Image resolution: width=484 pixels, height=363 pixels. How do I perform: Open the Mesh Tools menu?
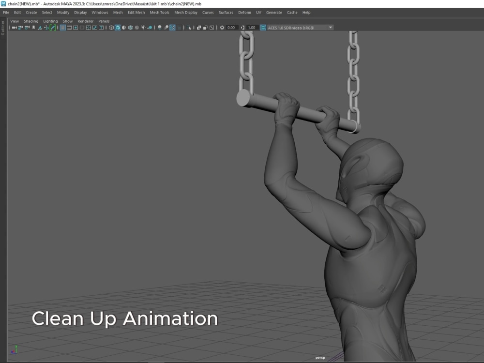(x=159, y=13)
